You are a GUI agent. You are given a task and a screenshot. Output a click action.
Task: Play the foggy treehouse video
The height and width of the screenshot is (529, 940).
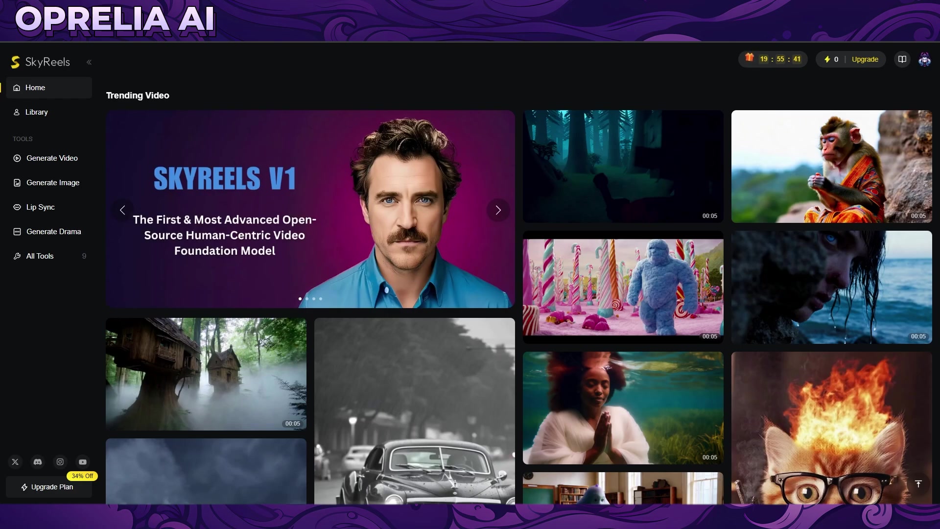click(206, 374)
